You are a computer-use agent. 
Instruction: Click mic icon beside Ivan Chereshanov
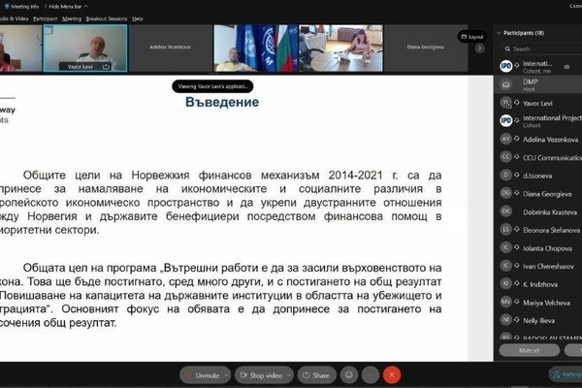click(516, 265)
